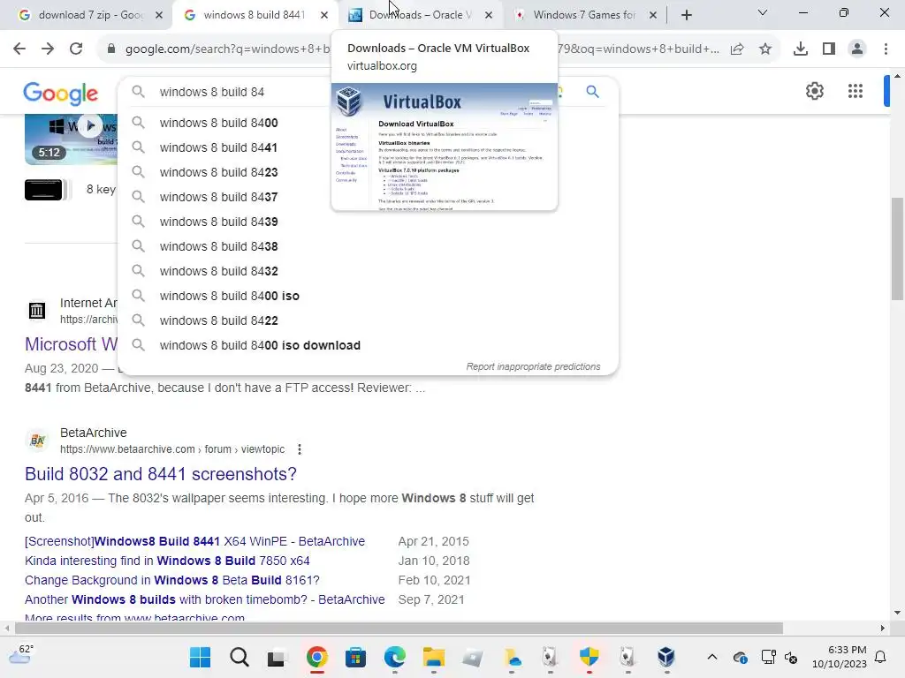Share this page via address bar icon

point(737,49)
